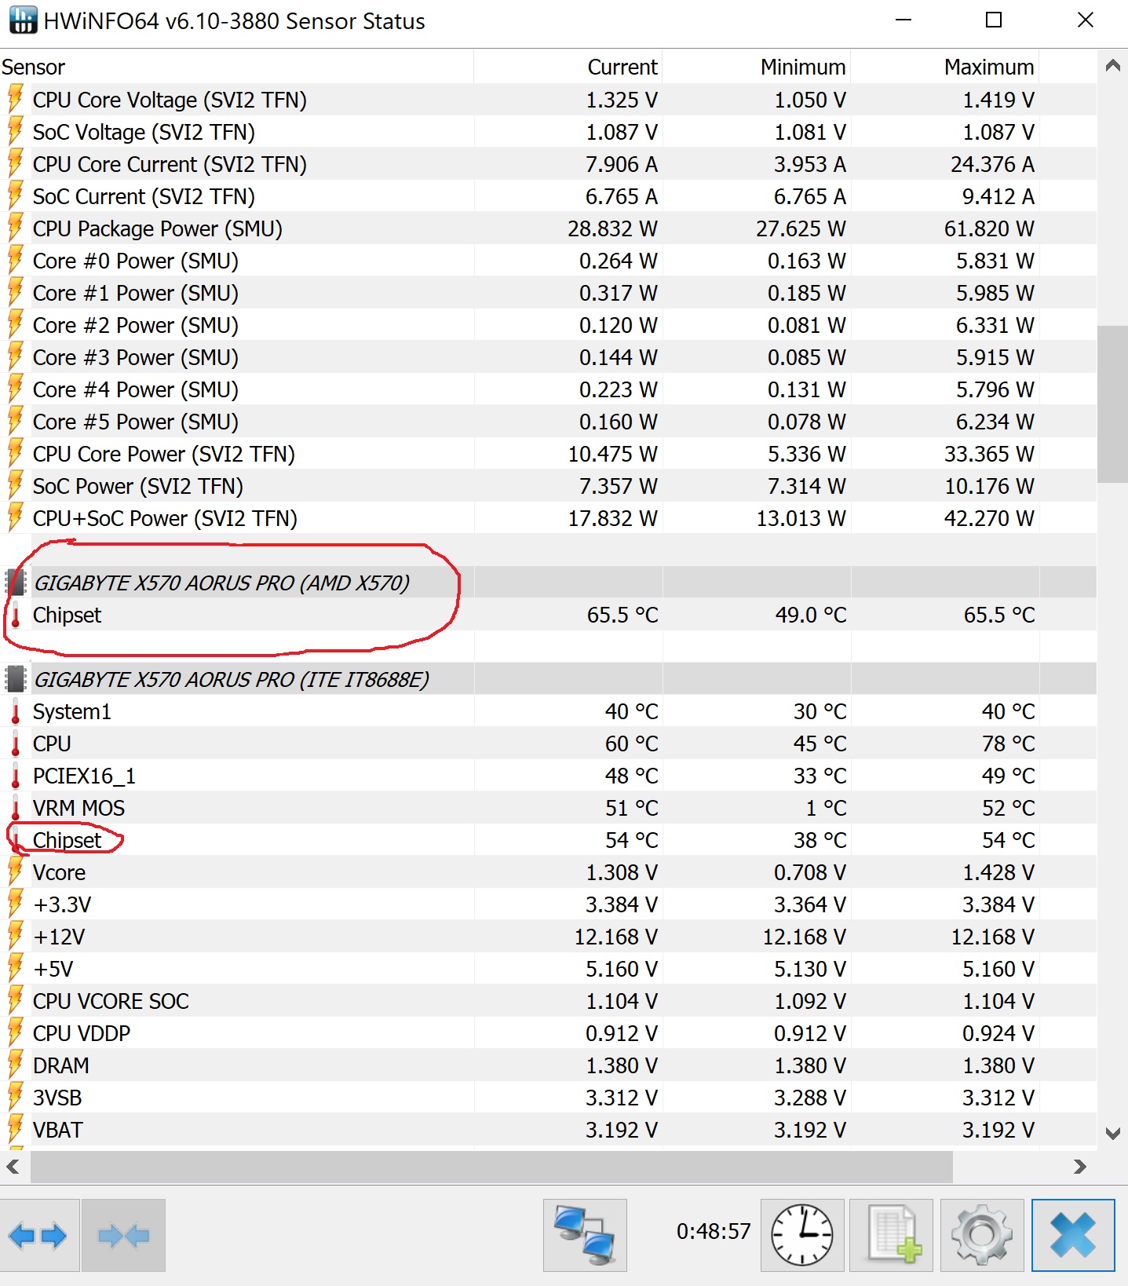Select the Core #0 Power (SMU) row

(548, 261)
